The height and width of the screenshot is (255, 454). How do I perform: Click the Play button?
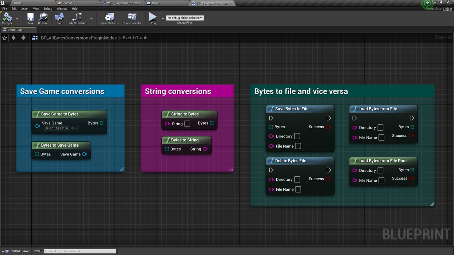(x=153, y=18)
